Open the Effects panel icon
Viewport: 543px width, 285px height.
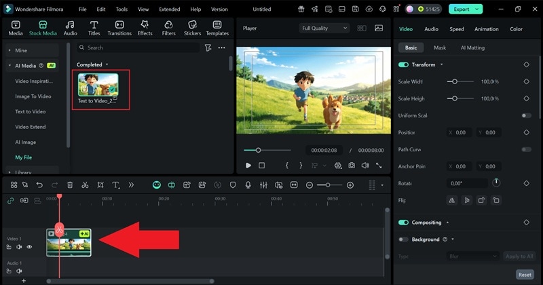point(145,24)
